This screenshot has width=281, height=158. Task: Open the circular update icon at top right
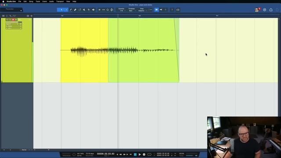[x=264, y=10]
